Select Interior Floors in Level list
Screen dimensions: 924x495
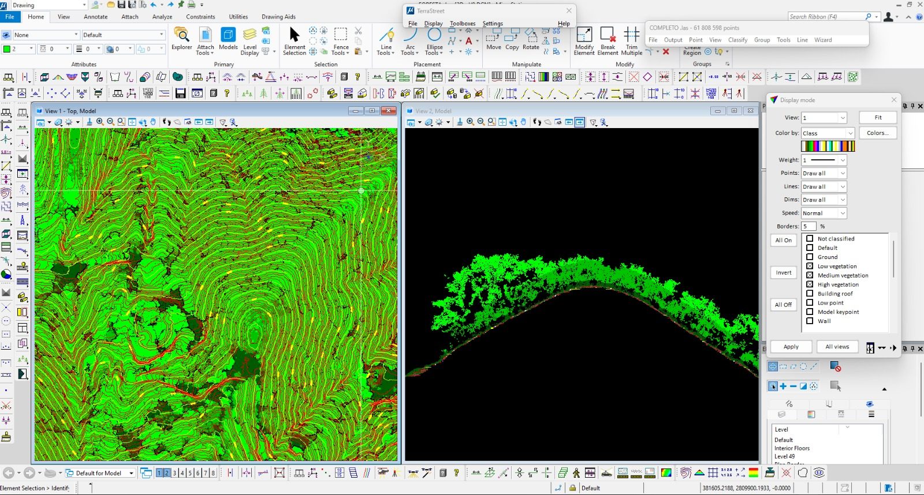[x=792, y=448]
